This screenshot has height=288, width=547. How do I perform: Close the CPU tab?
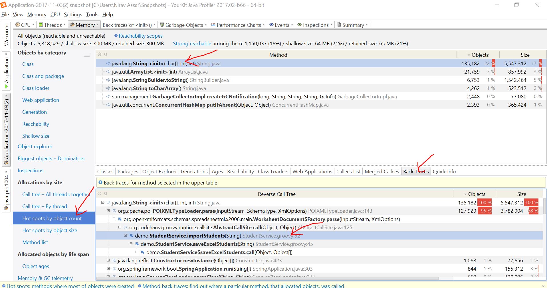(x=33, y=25)
